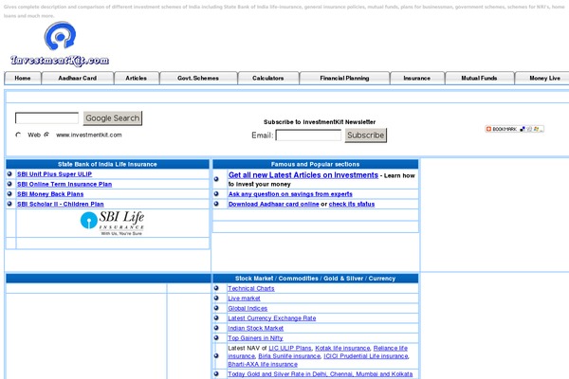Viewport: 569px width, 379px height.
Task: Open the Live market link
Action: click(x=244, y=298)
